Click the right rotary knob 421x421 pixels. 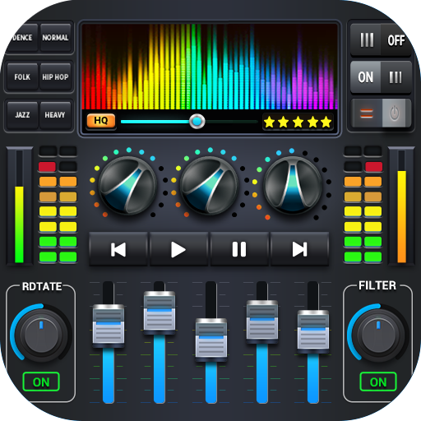click(293, 185)
